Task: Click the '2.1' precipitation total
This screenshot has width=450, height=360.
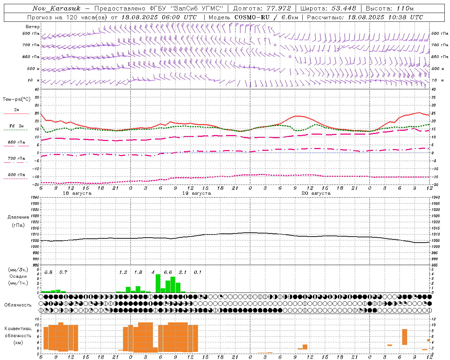Action: (x=183, y=272)
